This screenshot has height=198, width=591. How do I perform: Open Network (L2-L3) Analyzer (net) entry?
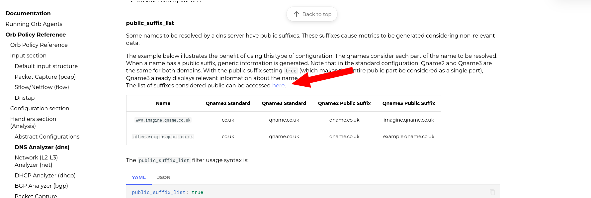point(36,161)
